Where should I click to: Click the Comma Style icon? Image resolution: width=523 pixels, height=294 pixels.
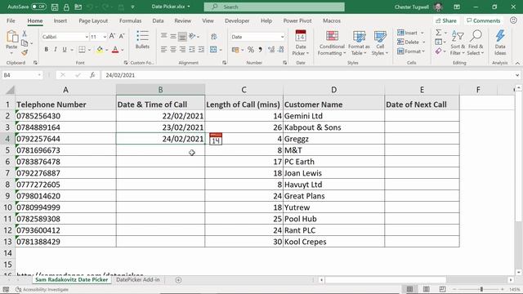point(260,50)
